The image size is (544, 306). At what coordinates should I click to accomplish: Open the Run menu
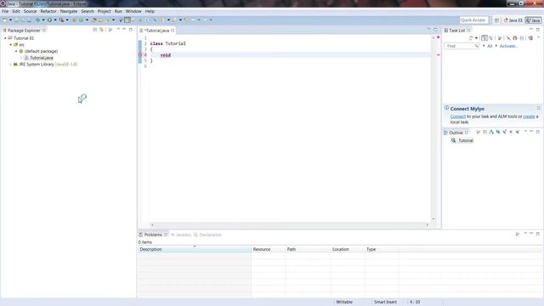coord(118,11)
